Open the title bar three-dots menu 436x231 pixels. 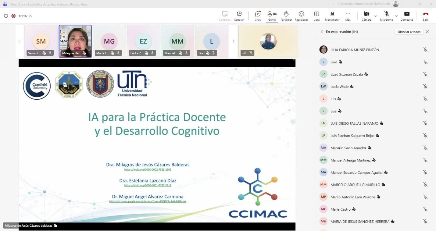click(x=332, y=4)
